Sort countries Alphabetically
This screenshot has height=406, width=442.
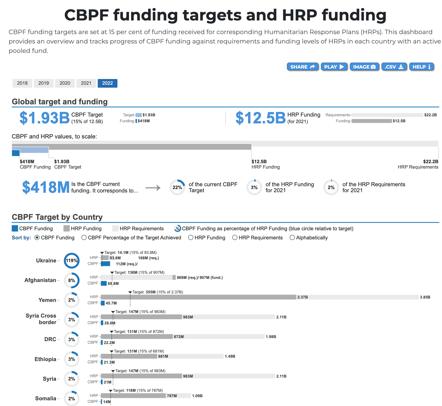pos(292,238)
